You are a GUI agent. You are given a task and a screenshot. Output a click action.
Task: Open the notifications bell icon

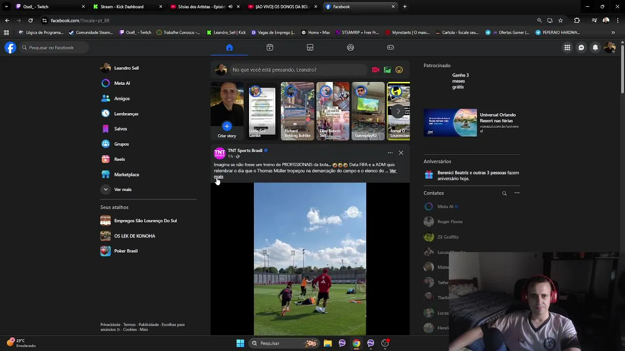[x=595, y=47]
